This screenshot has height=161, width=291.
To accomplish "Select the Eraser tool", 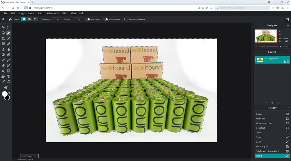I will 3,66.
